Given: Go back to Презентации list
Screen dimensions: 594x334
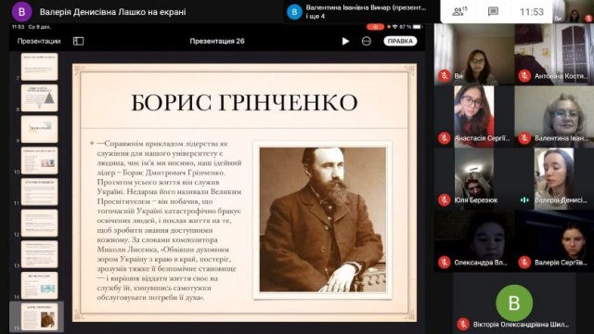Looking at the screenshot, I should pyautogui.click(x=39, y=41).
